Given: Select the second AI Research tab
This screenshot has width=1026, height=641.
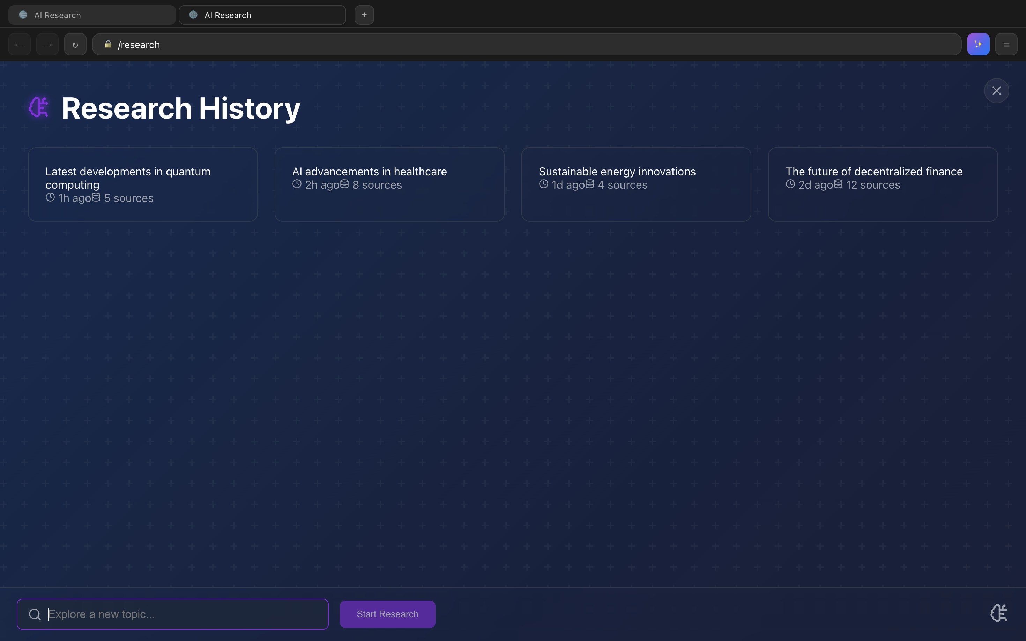Looking at the screenshot, I should tap(262, 15).
